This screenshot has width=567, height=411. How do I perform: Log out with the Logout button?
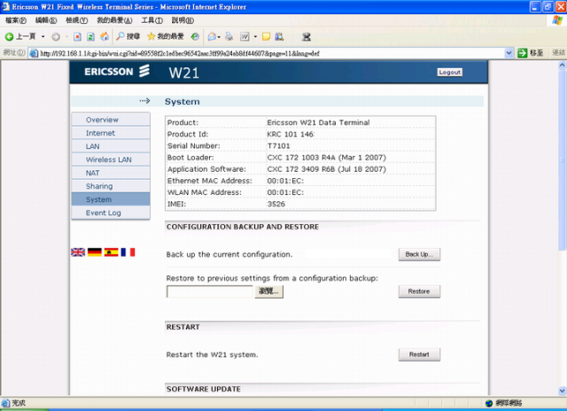click(x=449, y=73)
